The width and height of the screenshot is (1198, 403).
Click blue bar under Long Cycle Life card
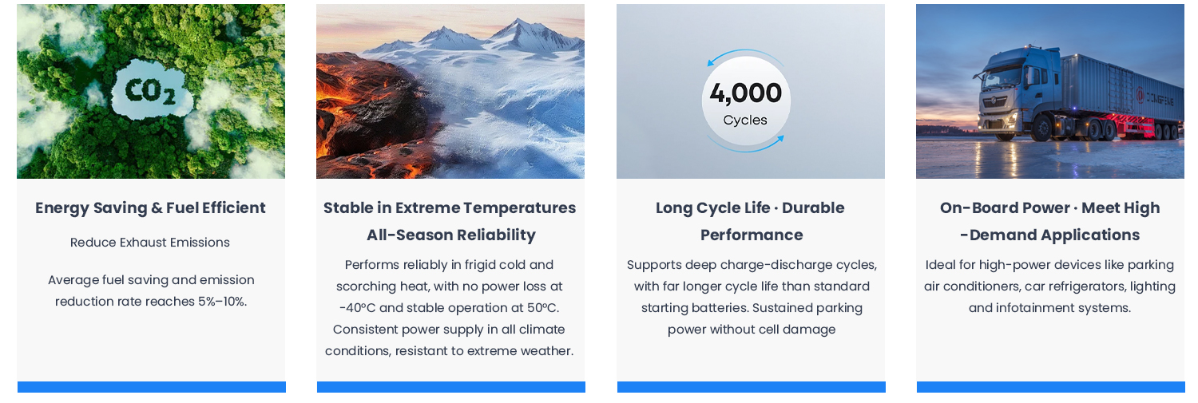[751, 387]
